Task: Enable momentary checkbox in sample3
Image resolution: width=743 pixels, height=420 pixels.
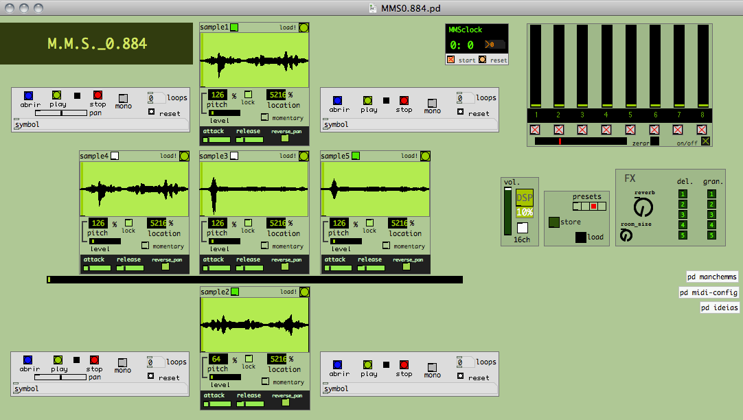Action: tap(266, 245)
